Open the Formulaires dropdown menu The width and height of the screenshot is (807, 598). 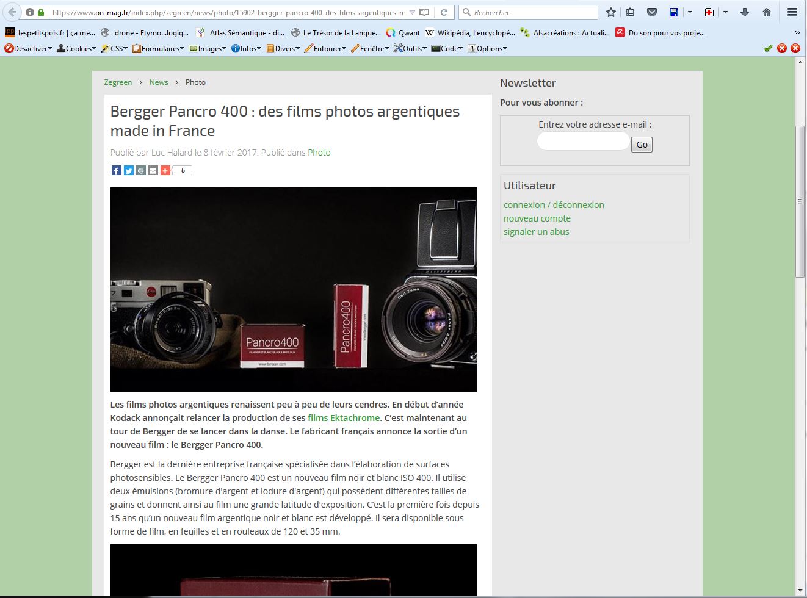click(157, 49)
